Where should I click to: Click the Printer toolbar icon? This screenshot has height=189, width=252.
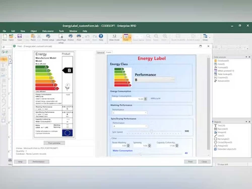pos(71,37)
